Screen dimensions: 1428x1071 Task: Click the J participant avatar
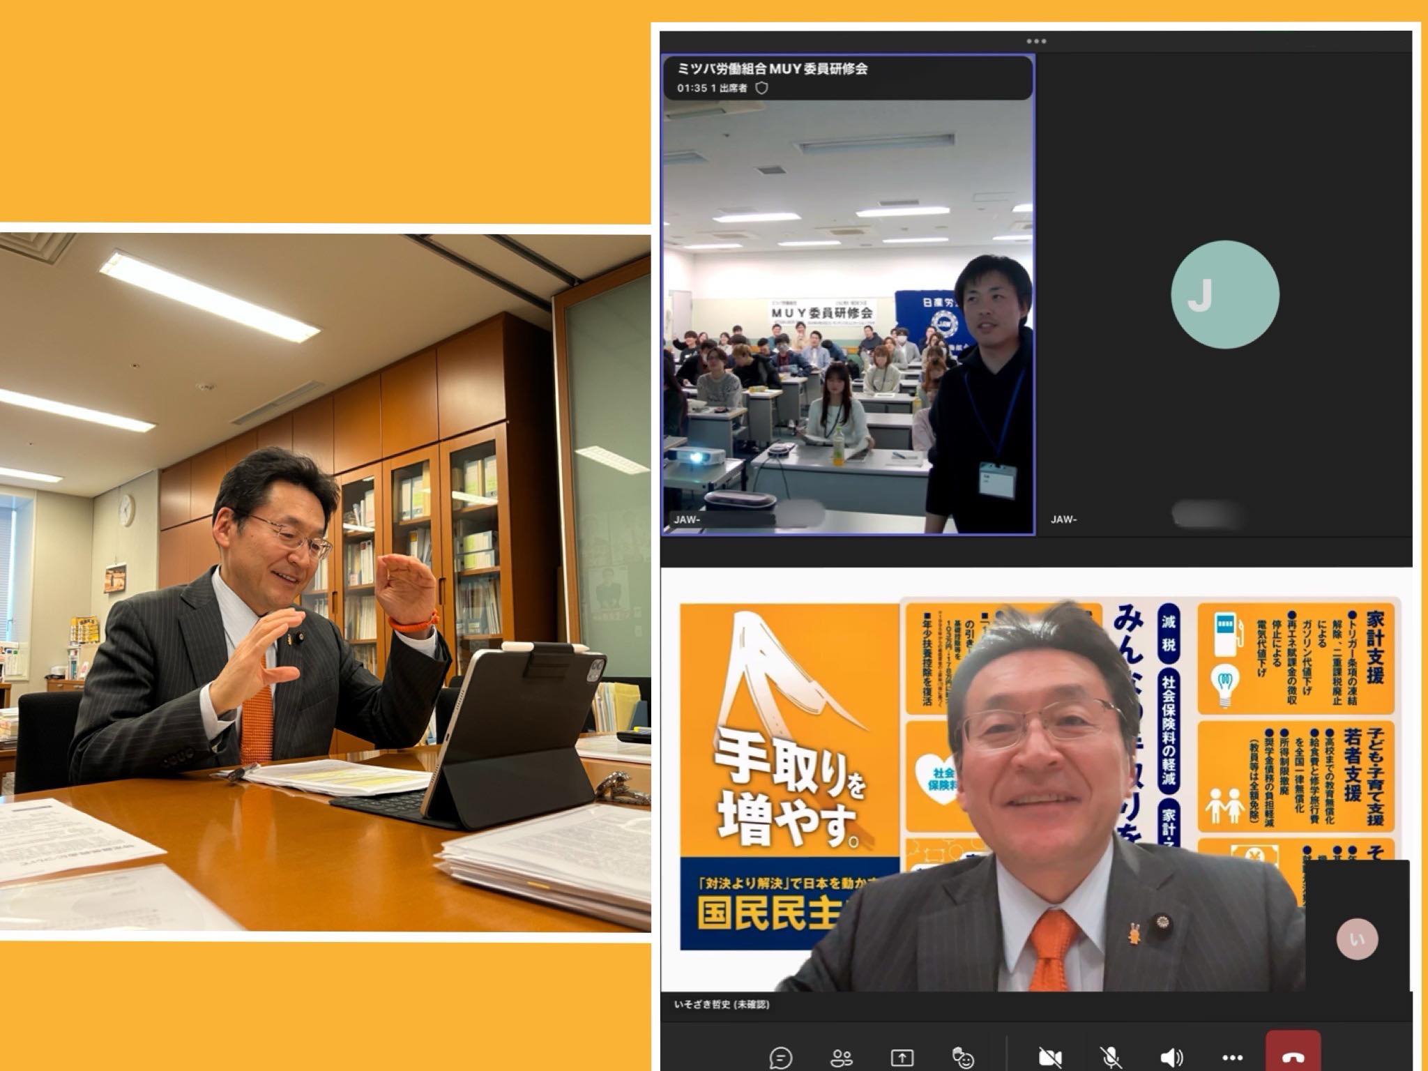[1225, 294]
